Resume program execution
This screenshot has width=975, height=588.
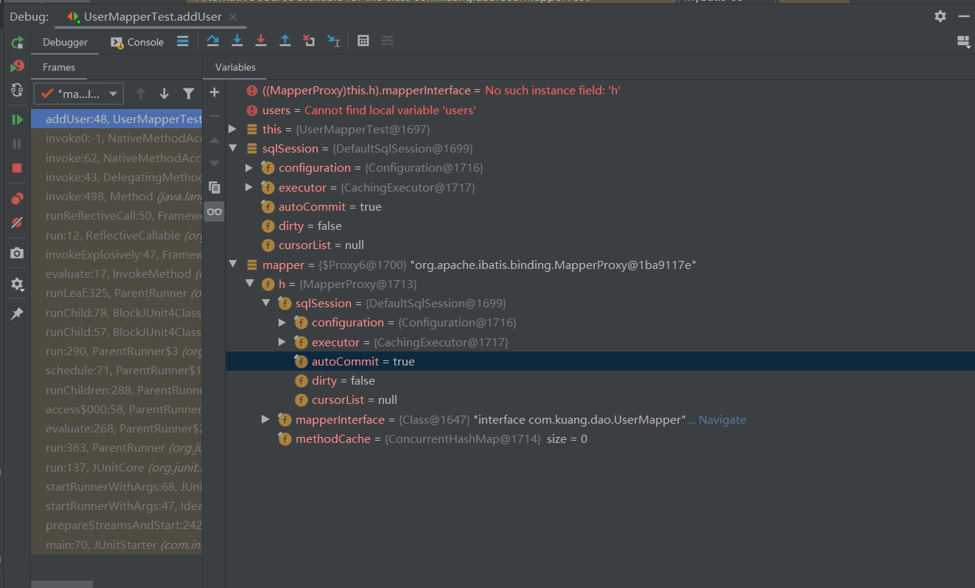16,119
